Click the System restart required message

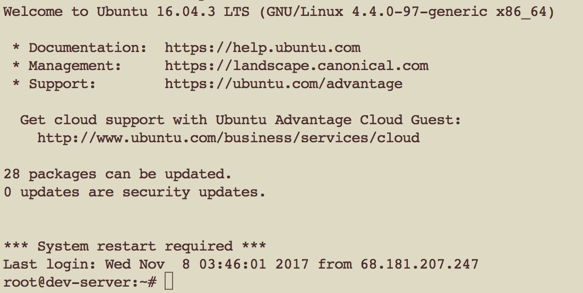pyautogui.click(x=134, y=246)
